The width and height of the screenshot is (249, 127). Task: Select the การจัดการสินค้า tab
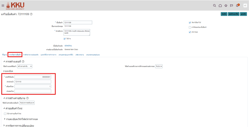(15, 55)
